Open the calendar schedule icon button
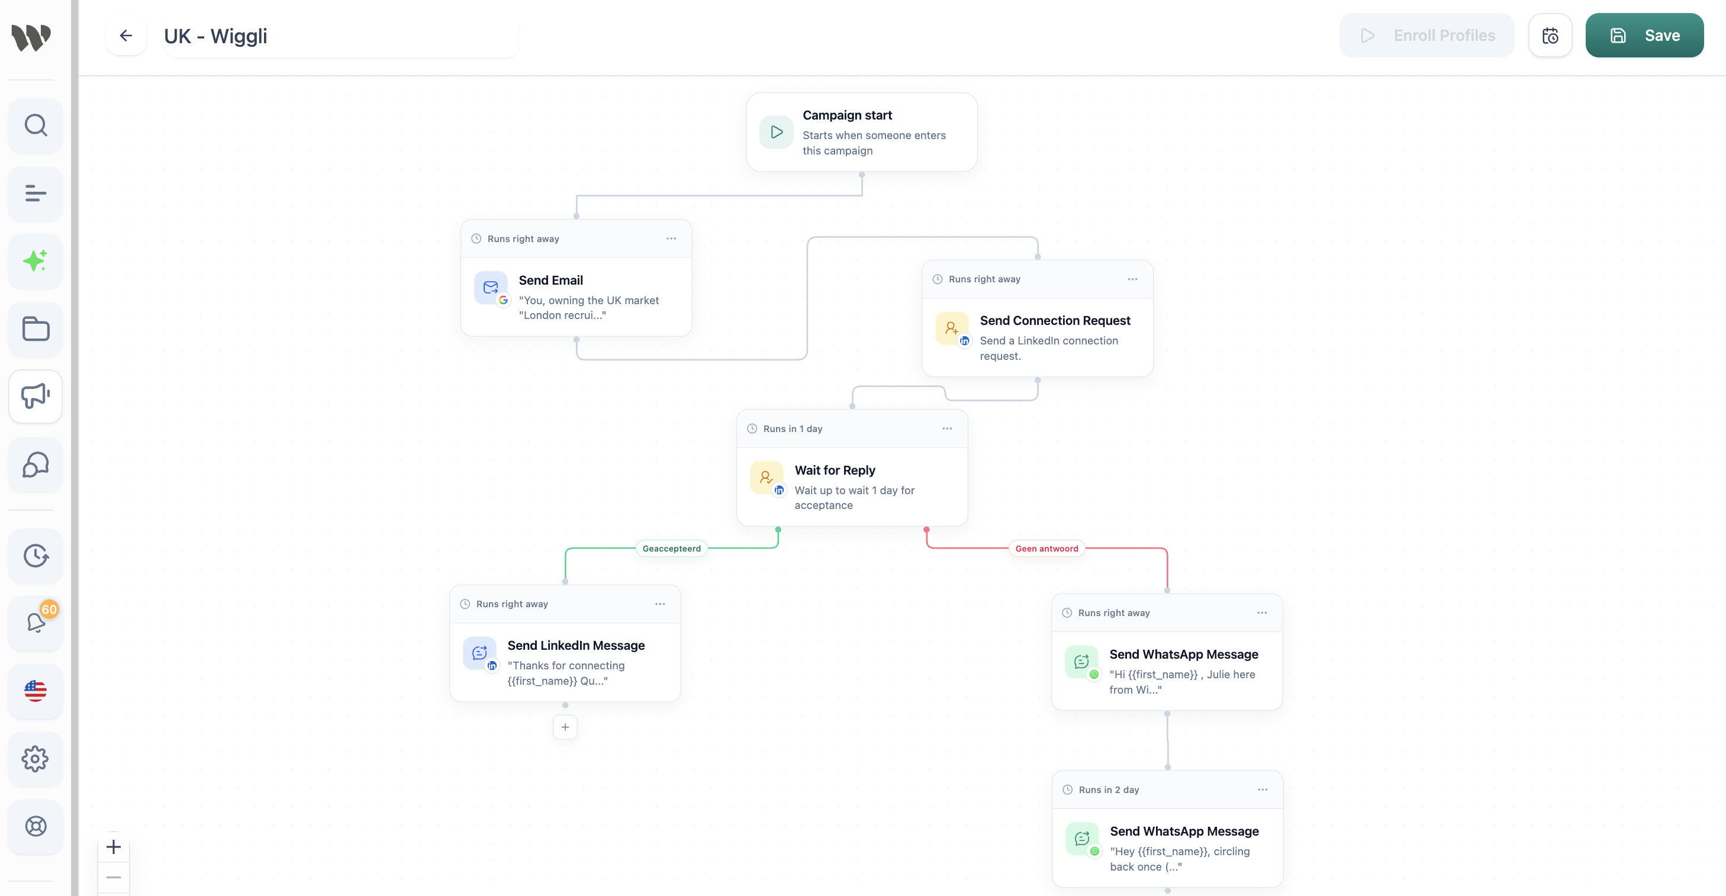 coord(1550,36)
